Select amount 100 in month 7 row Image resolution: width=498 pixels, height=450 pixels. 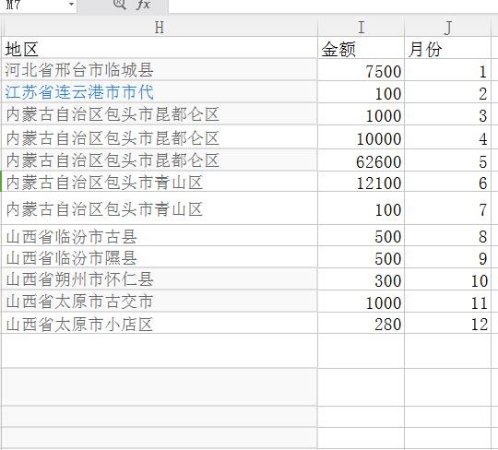coord(362,208)
